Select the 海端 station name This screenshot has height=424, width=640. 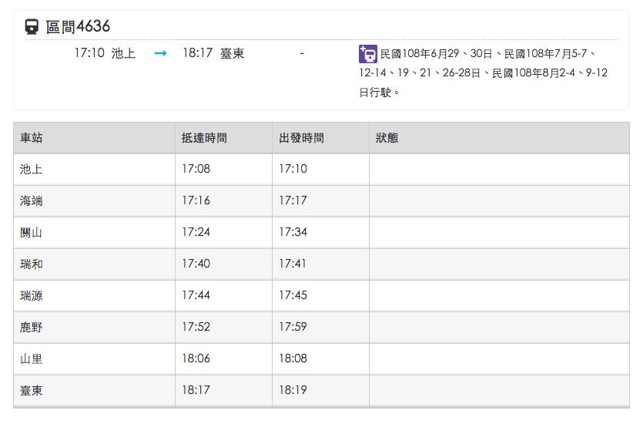point(31,200)
